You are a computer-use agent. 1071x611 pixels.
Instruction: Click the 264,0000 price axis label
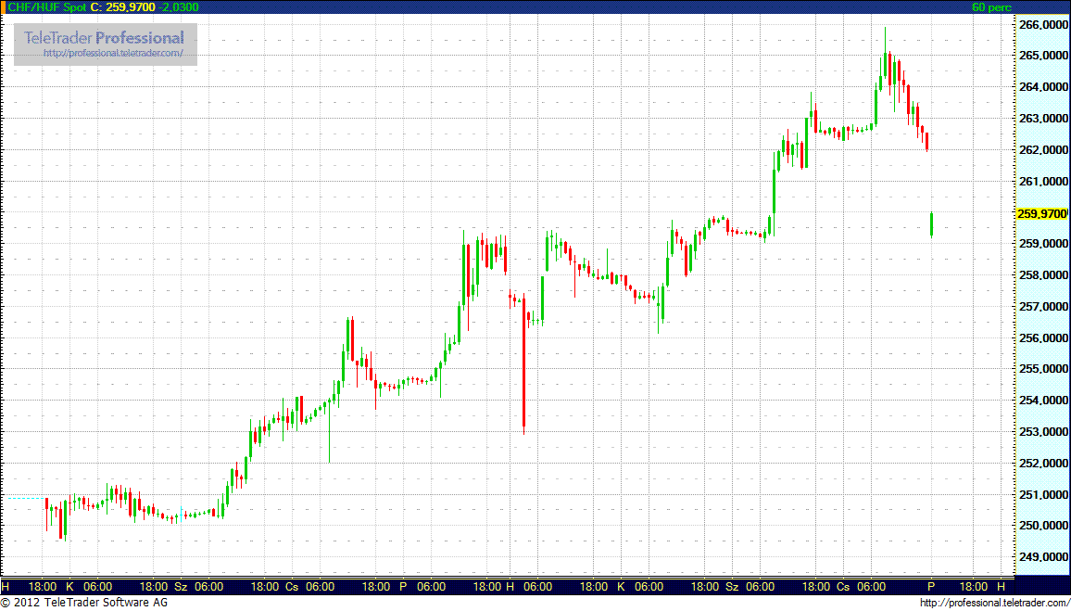1043,87
